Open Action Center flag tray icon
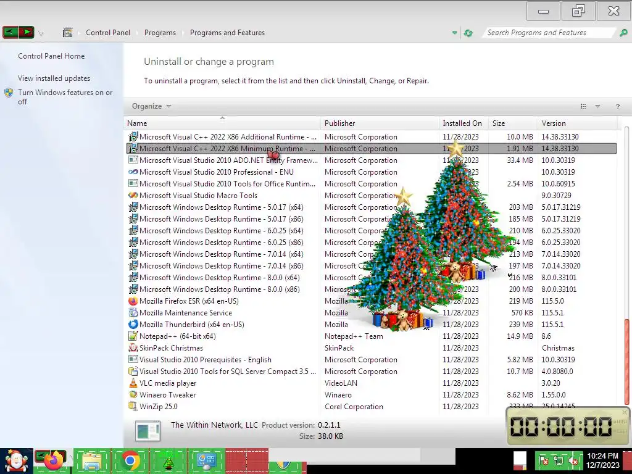The height and width of the screenshot is (474, 632). click(x=544, y=460)
